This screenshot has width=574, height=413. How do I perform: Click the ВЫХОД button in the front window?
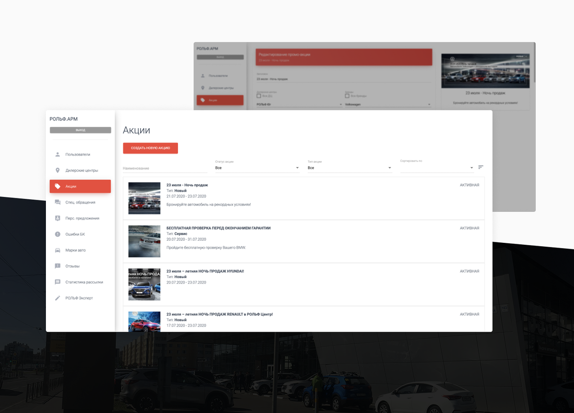80,130
